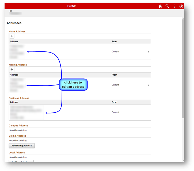Expand the Home Address row chevron
The width and height of the screenshot is (194, 171).
coord(148,52)
